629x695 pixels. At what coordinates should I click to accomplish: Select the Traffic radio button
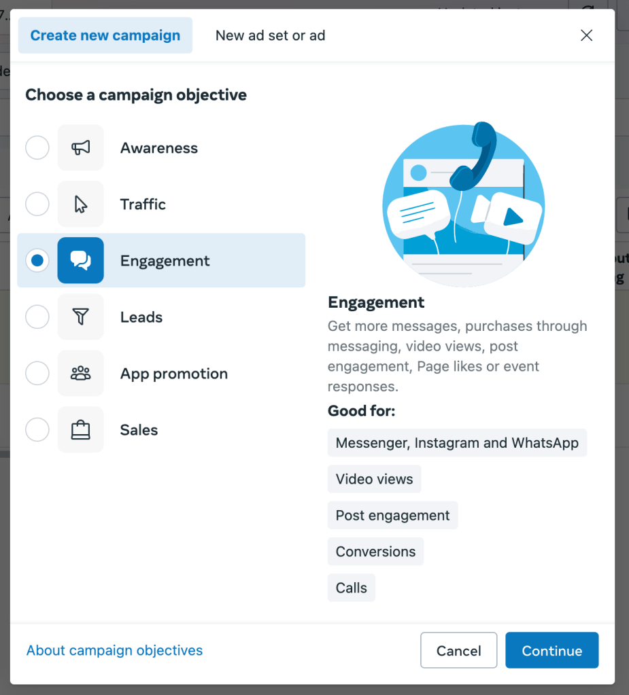[x=37, y=204]
